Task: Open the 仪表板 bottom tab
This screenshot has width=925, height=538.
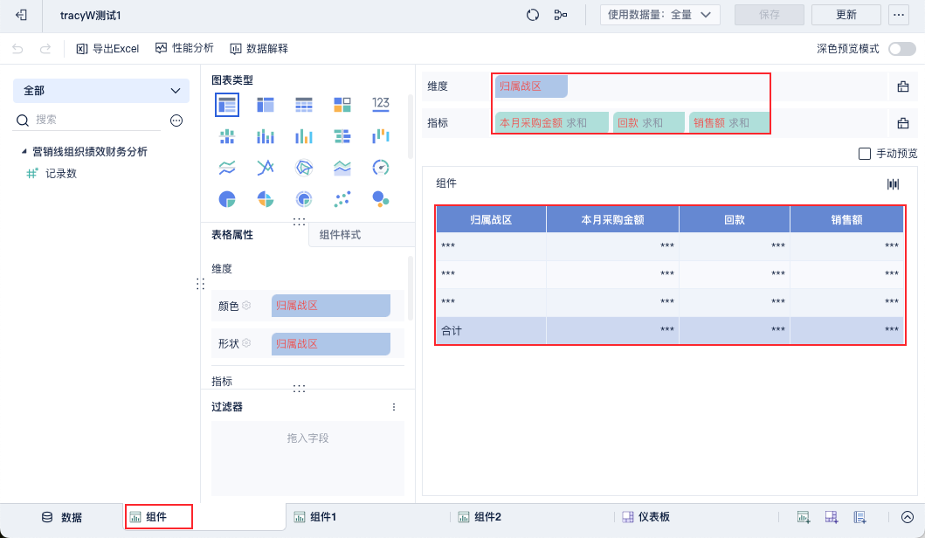Action: pos(646,517)
